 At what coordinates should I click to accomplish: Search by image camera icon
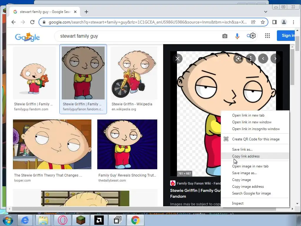[x=225, y=36]
